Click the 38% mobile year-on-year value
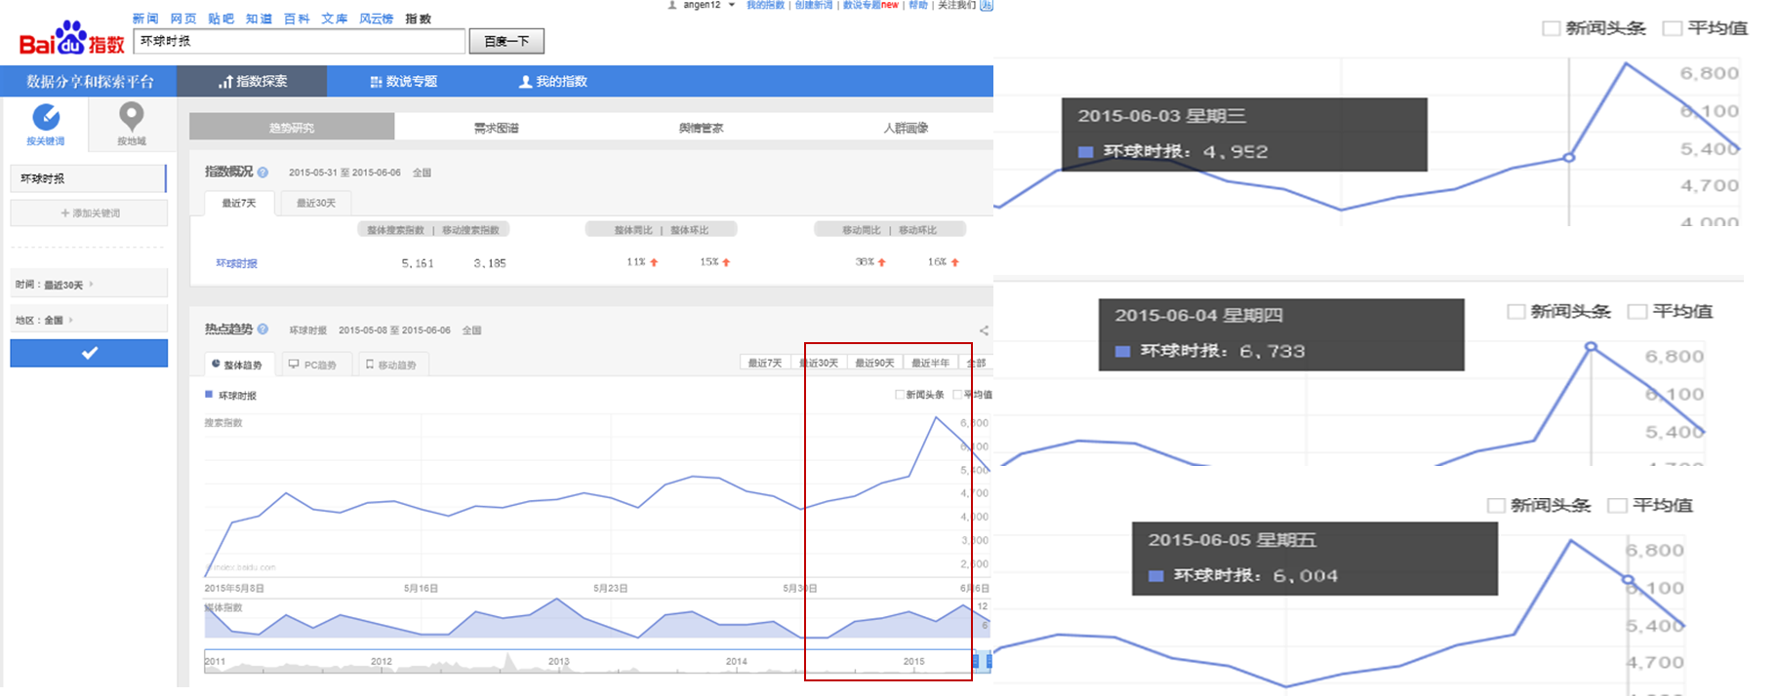Viewport: 1777px width, 696px height. tap(865, 262)
